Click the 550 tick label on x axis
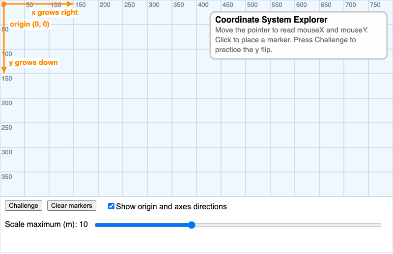Viewport: 393px width, 254px height. tap(277, 5)
